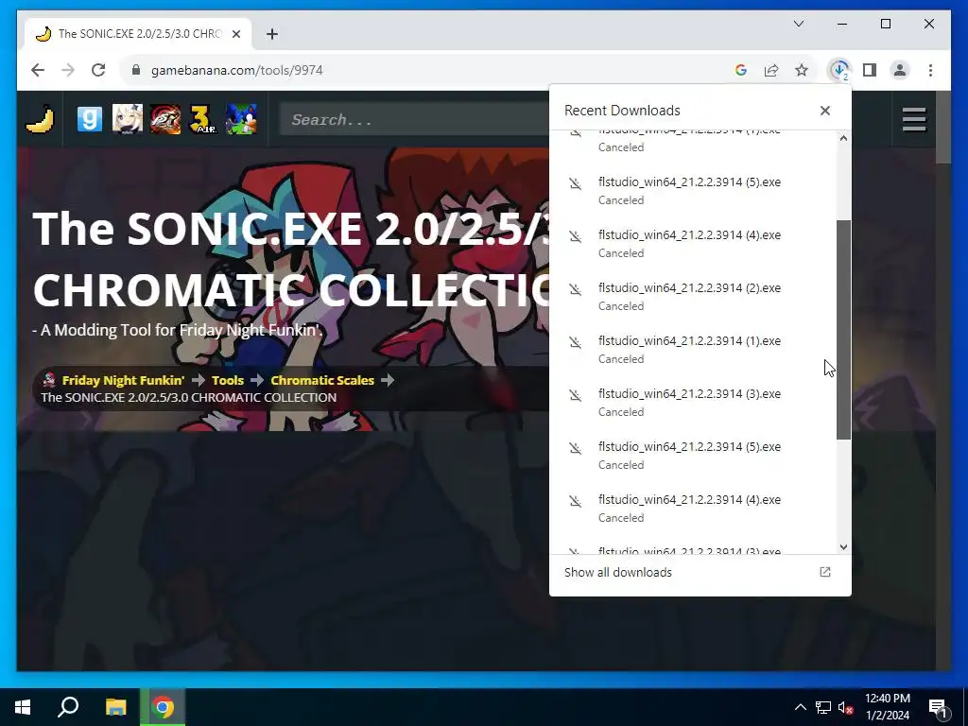968x726 pixels.
Task: Open notifications action center
Action: 938,707
